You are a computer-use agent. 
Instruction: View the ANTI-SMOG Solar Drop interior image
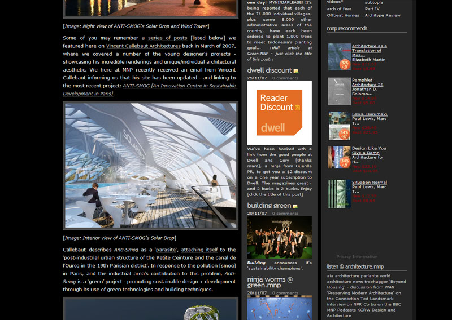150,165
